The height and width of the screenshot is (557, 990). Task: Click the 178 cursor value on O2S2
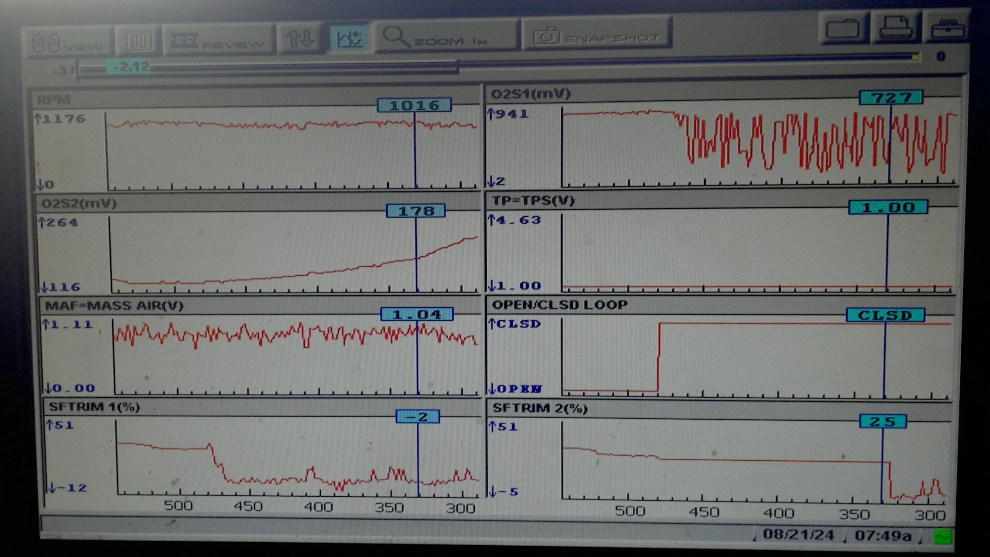pyautogui.click(x=416, y=211)
